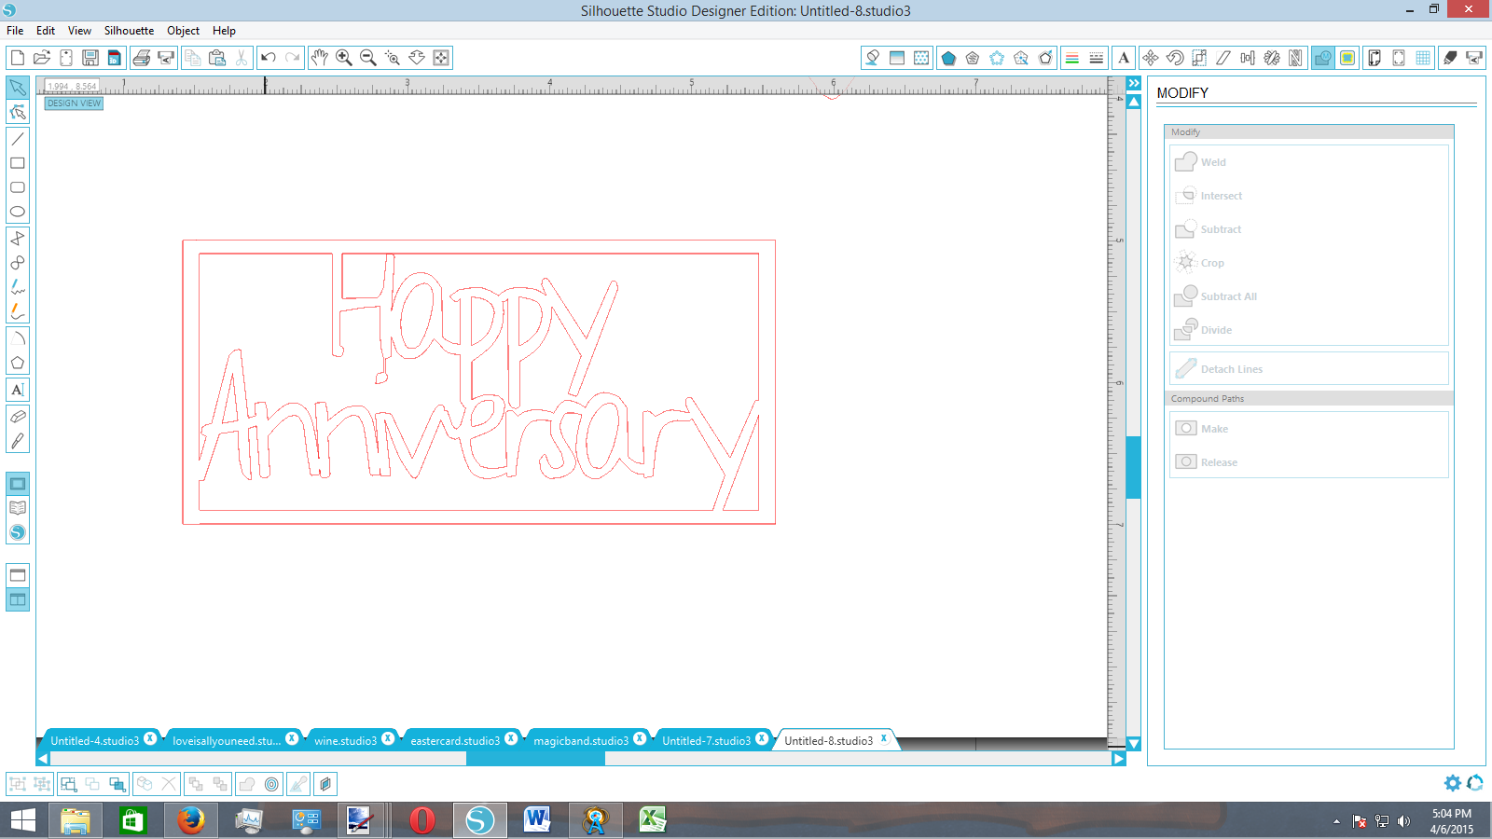
Task: Toggle the Design View button at left
Action: click(x=18, y=484)
